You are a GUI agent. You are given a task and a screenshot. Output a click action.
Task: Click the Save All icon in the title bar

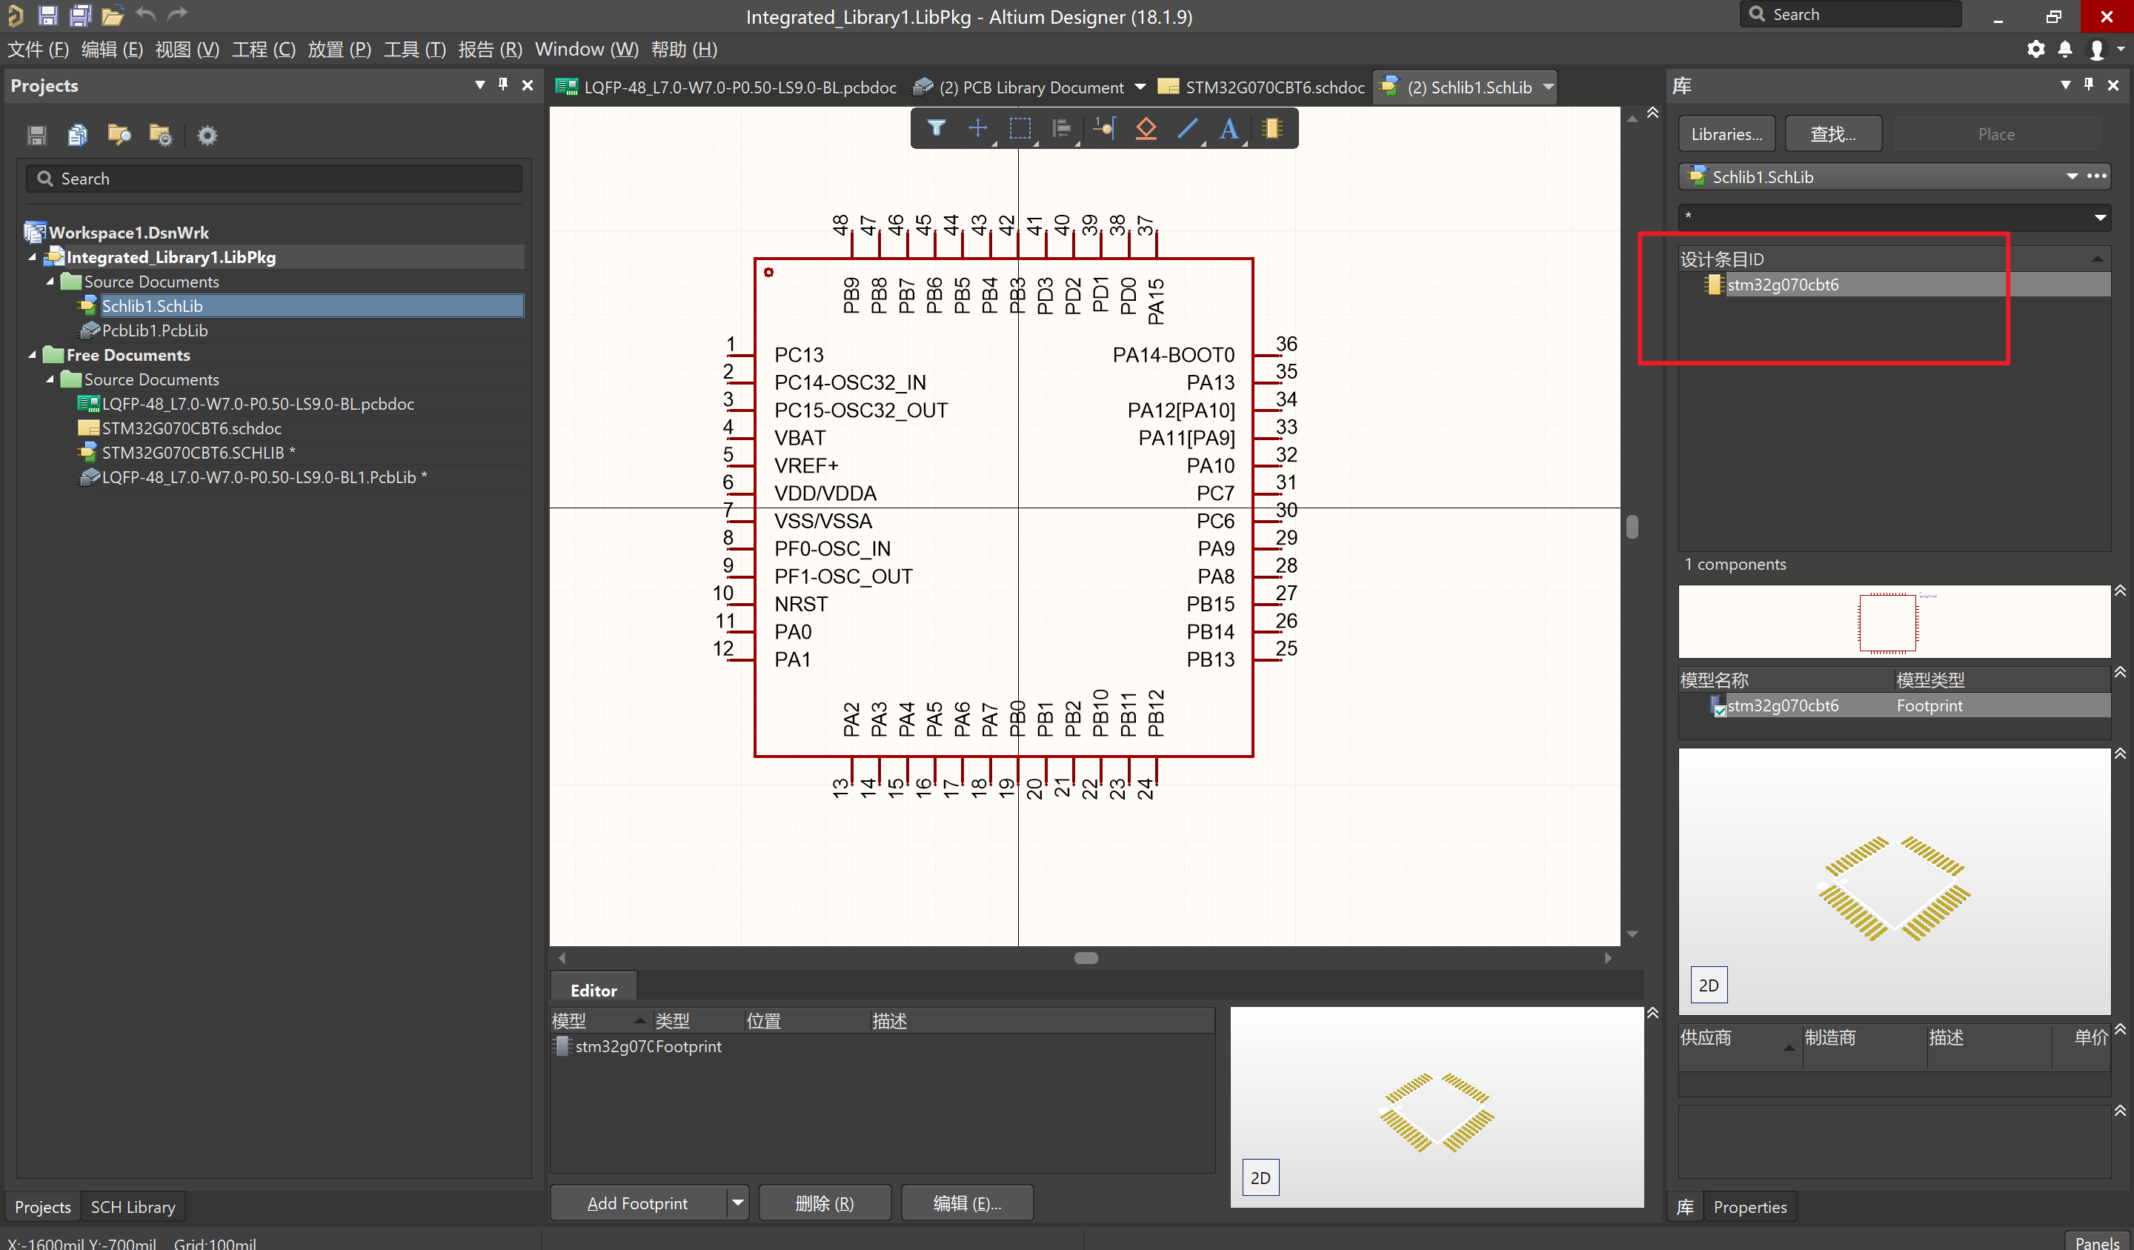click(x=81, y=16)
